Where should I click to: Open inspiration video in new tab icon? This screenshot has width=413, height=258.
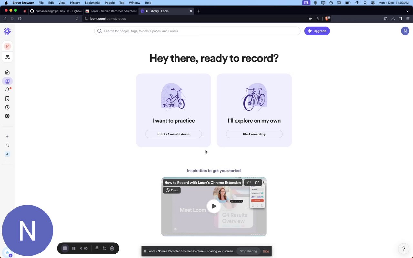(x=257, y=183)
